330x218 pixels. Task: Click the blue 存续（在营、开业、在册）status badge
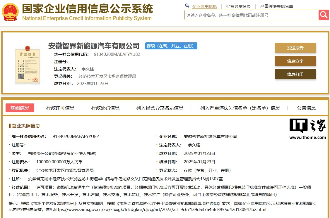click(x=171, y=46)
